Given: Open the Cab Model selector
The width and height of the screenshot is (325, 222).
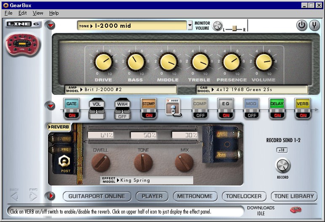Looking at the screenshot, I should (x=252, y=89).
